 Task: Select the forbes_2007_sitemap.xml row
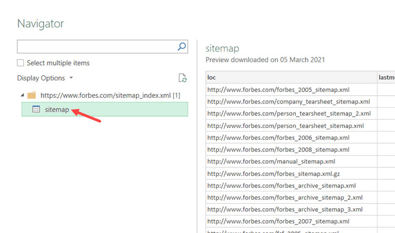coord(278,221)
